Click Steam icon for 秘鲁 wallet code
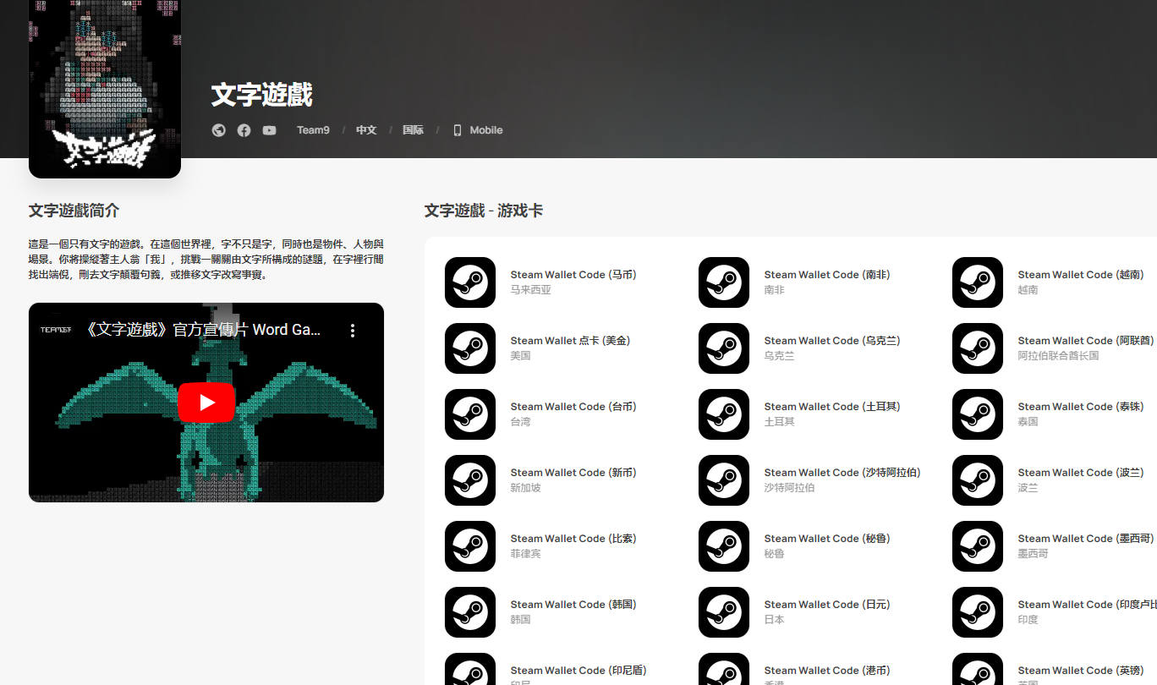 pos(724,546)
